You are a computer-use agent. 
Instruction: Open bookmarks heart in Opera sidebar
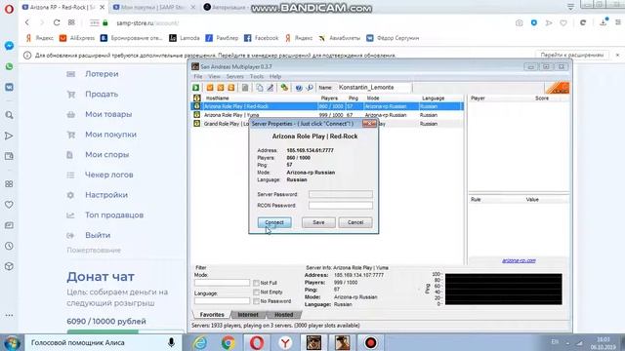click(9, 205)
